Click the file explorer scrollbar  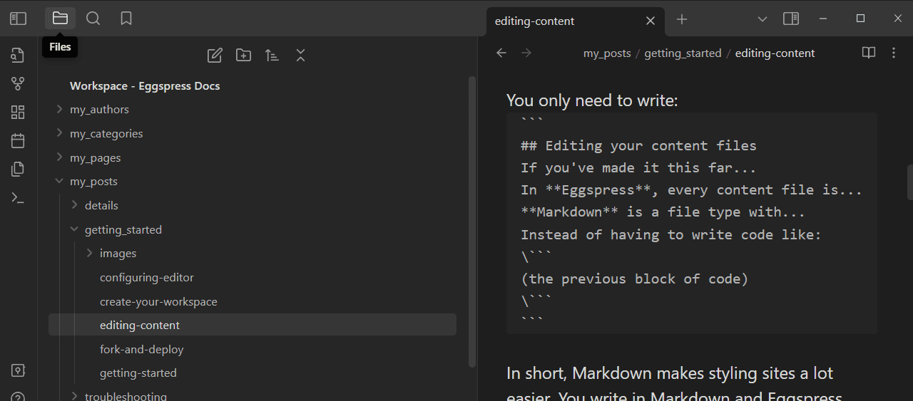(x=471, y=221)
